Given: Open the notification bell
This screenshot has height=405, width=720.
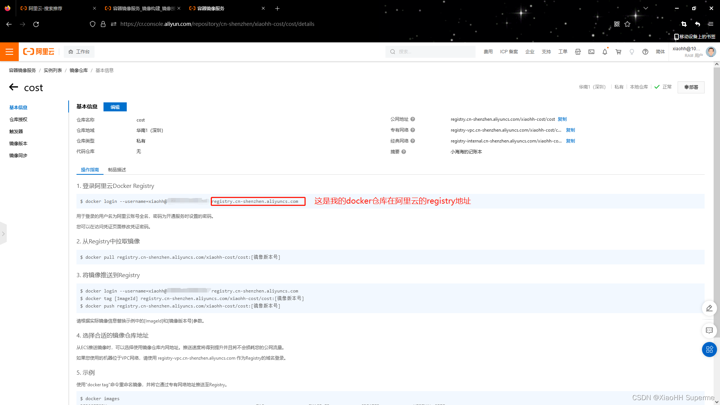Looking at the screenshot, I should pos(605,52).
